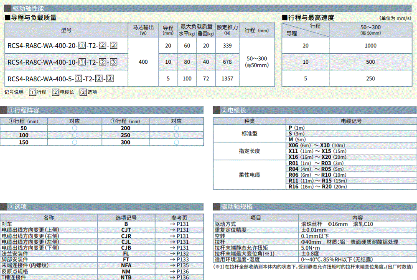Click option code FT

[126, 259]
